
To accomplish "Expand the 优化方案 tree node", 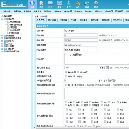I will tap(2, 46).
